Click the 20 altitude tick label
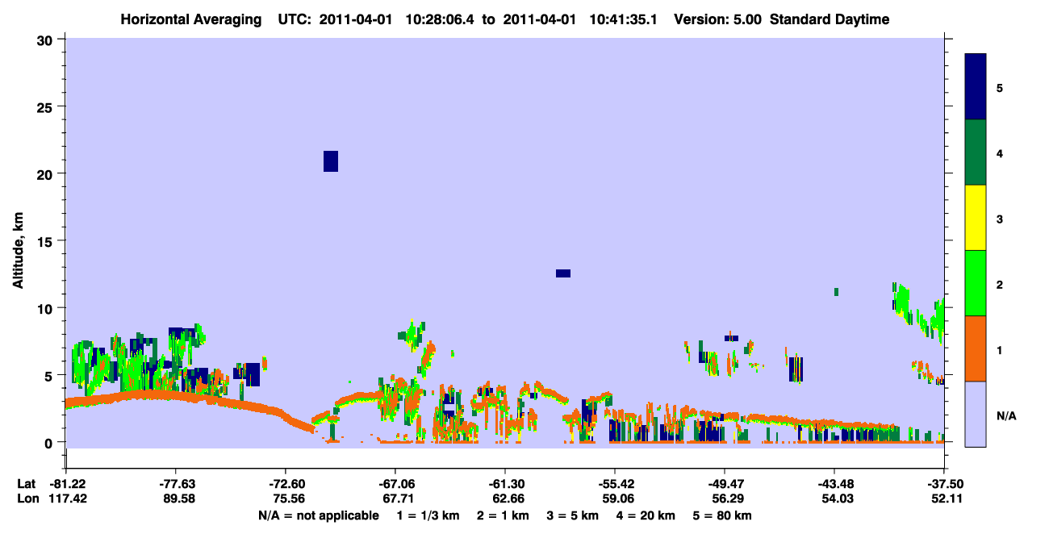 (x=47, y=173)
